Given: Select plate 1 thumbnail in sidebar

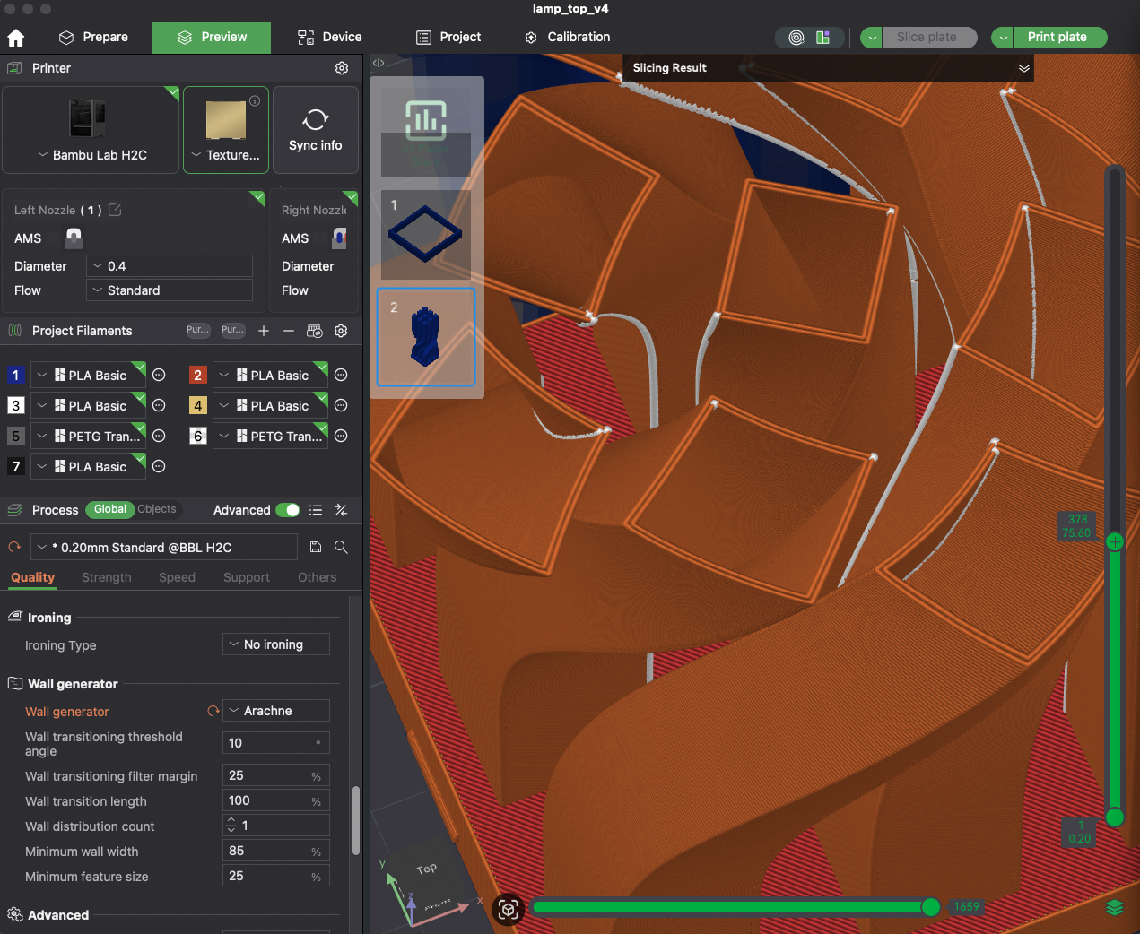Looking at the screenshot, I should pos(425,234).
